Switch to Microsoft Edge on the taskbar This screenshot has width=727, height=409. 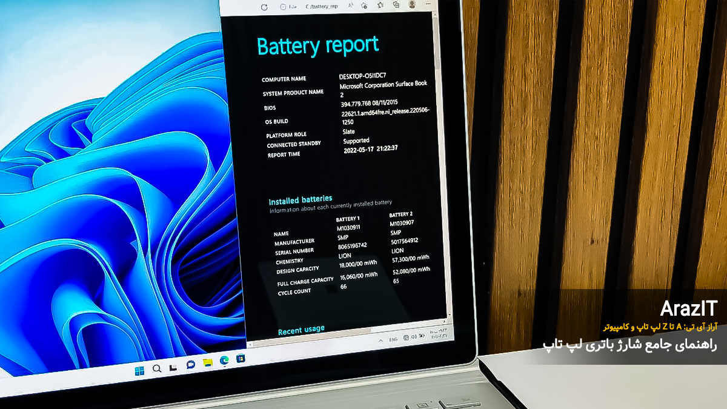point(224,361)
